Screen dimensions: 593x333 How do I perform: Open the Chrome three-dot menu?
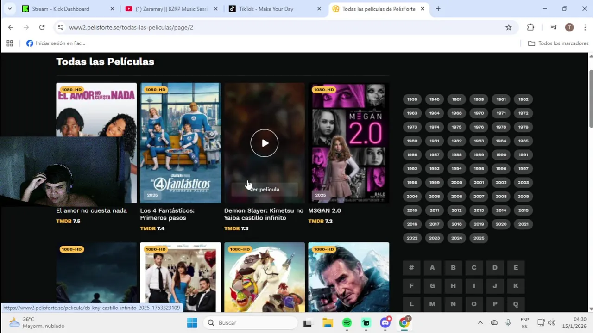(x=585, y=27)
